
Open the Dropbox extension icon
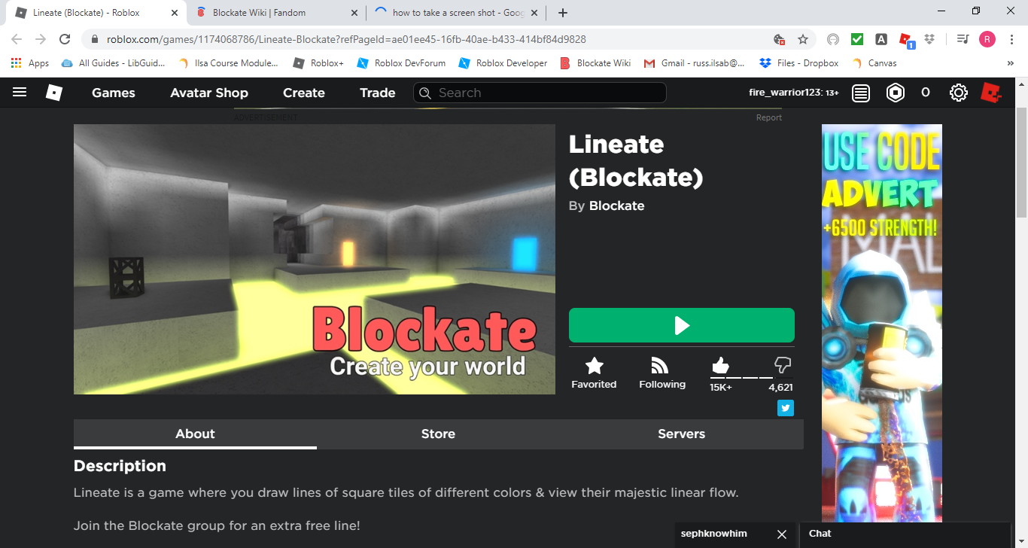click(930, 39)
